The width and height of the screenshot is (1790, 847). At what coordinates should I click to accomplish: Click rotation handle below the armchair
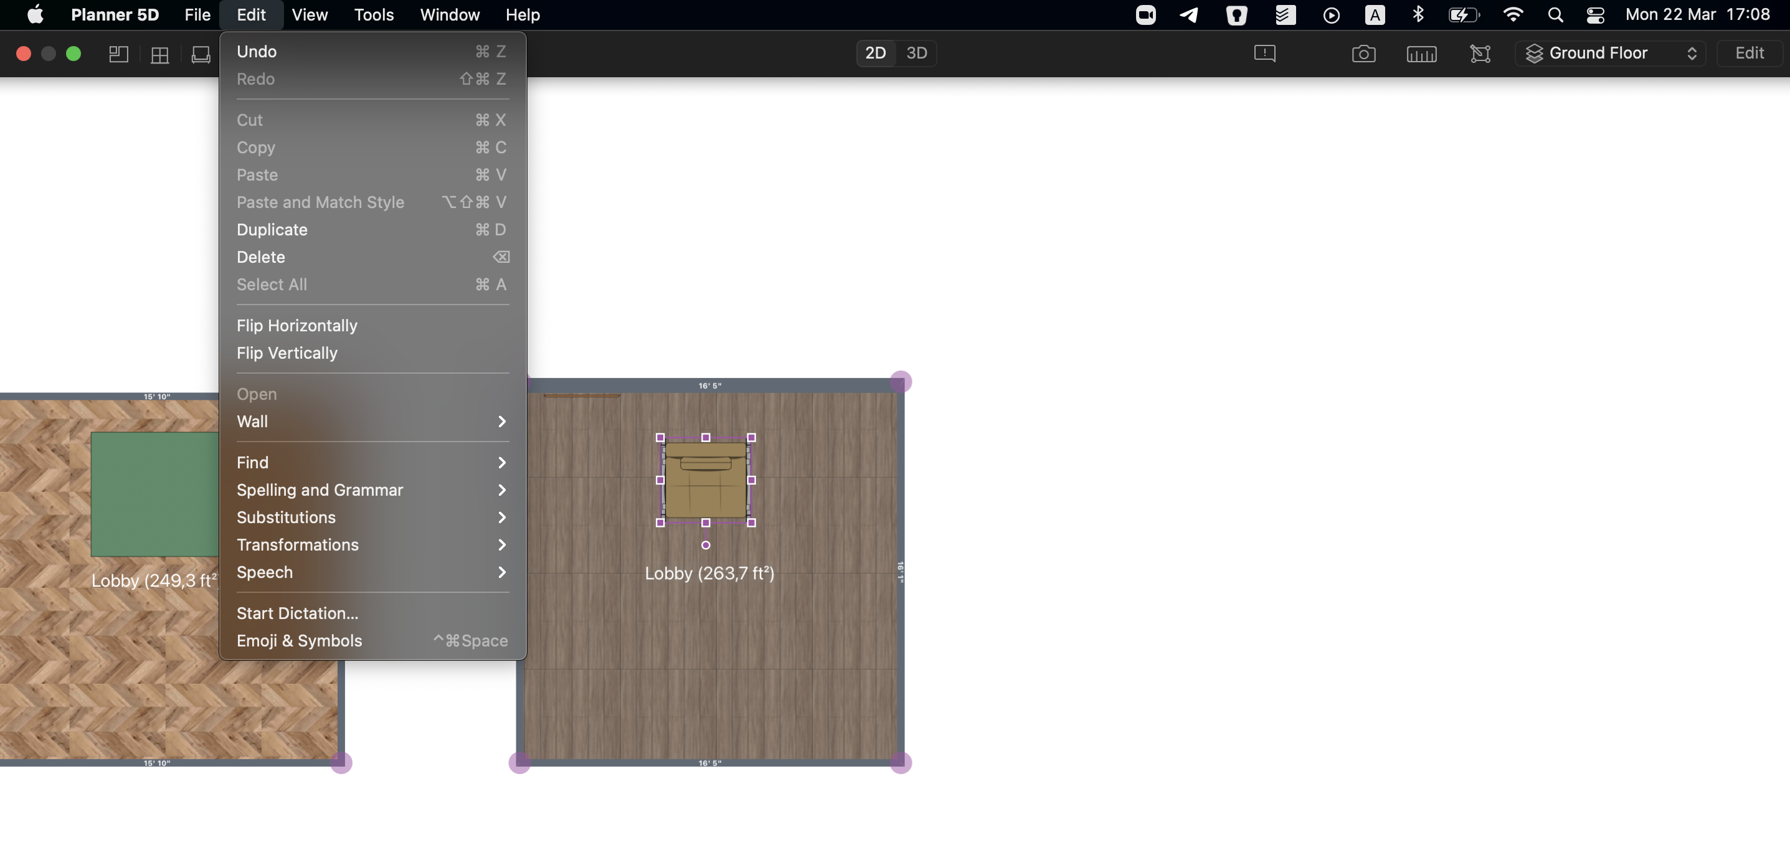[705, 546]
